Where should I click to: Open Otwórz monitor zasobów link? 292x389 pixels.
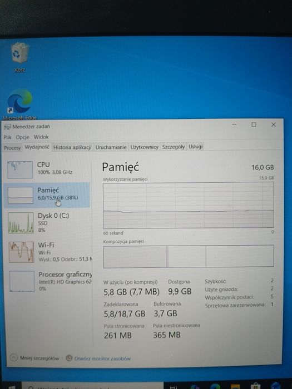click(102, 358)
